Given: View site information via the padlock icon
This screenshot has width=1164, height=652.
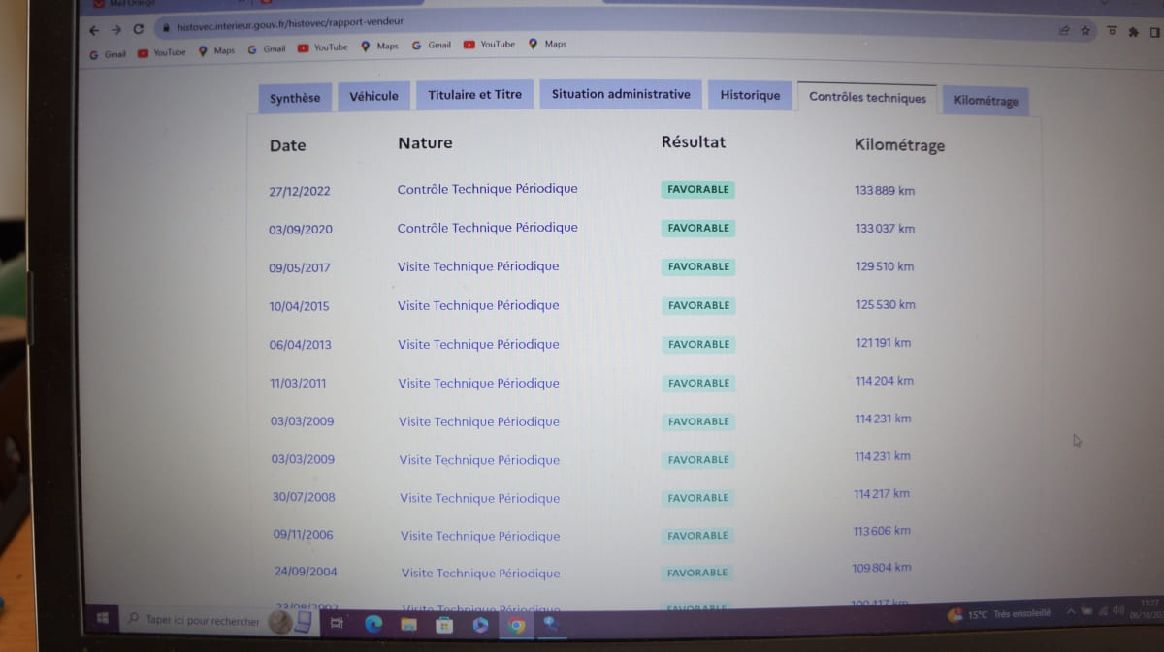Looking at the screenshot, I should [166, 29].
